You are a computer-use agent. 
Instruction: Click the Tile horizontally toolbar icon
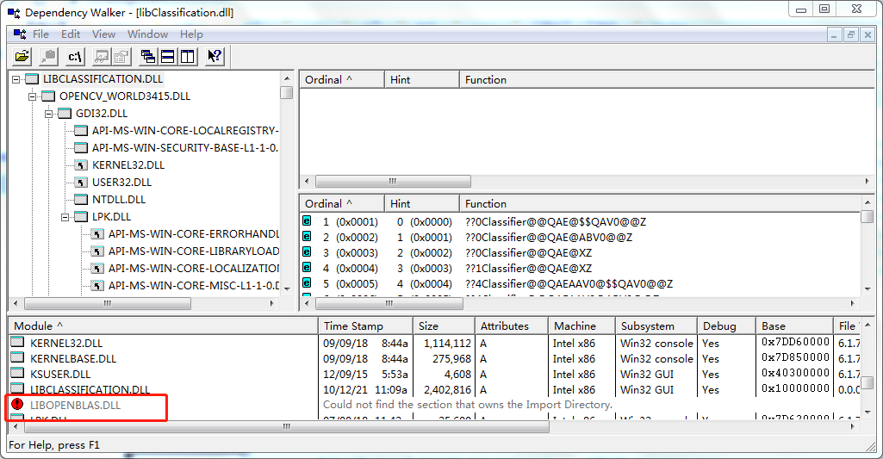pyautogui.click(x=167, y=56)
